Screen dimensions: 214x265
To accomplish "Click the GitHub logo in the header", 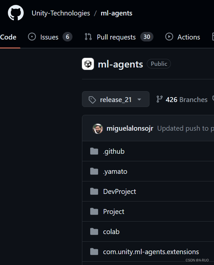I will (14, 13).
